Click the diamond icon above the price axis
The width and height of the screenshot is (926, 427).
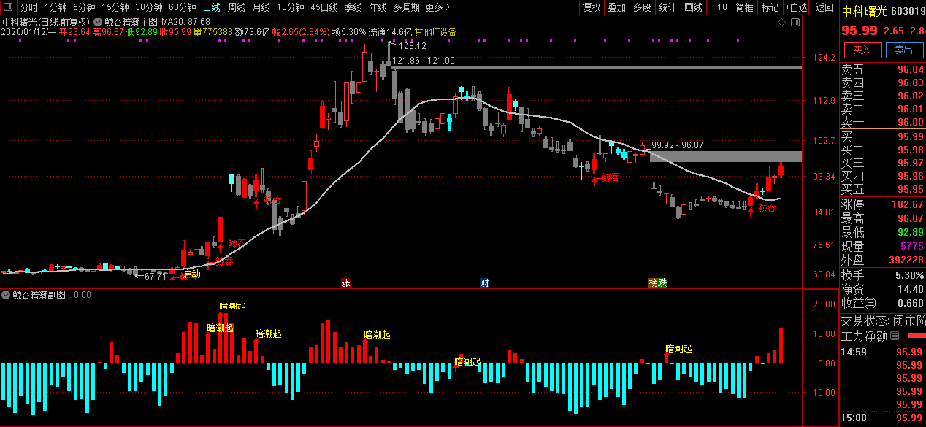[x=781, y=23]
